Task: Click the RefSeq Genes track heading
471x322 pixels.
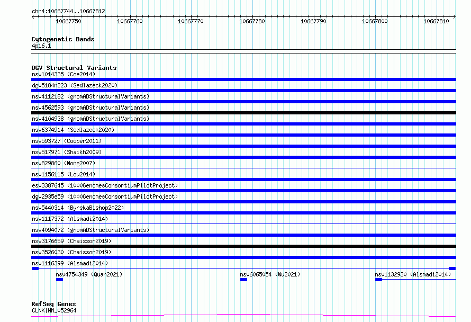Action: (x=53, y=304)
